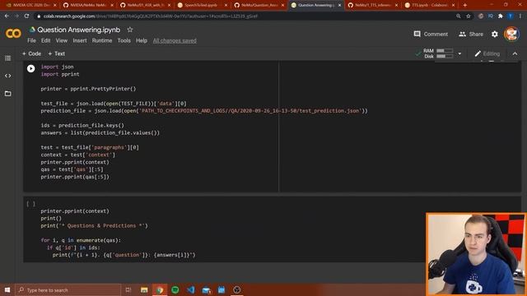Open the Chrome browser menu
Viewport: 527px width, 296px height.
[520, 16]
